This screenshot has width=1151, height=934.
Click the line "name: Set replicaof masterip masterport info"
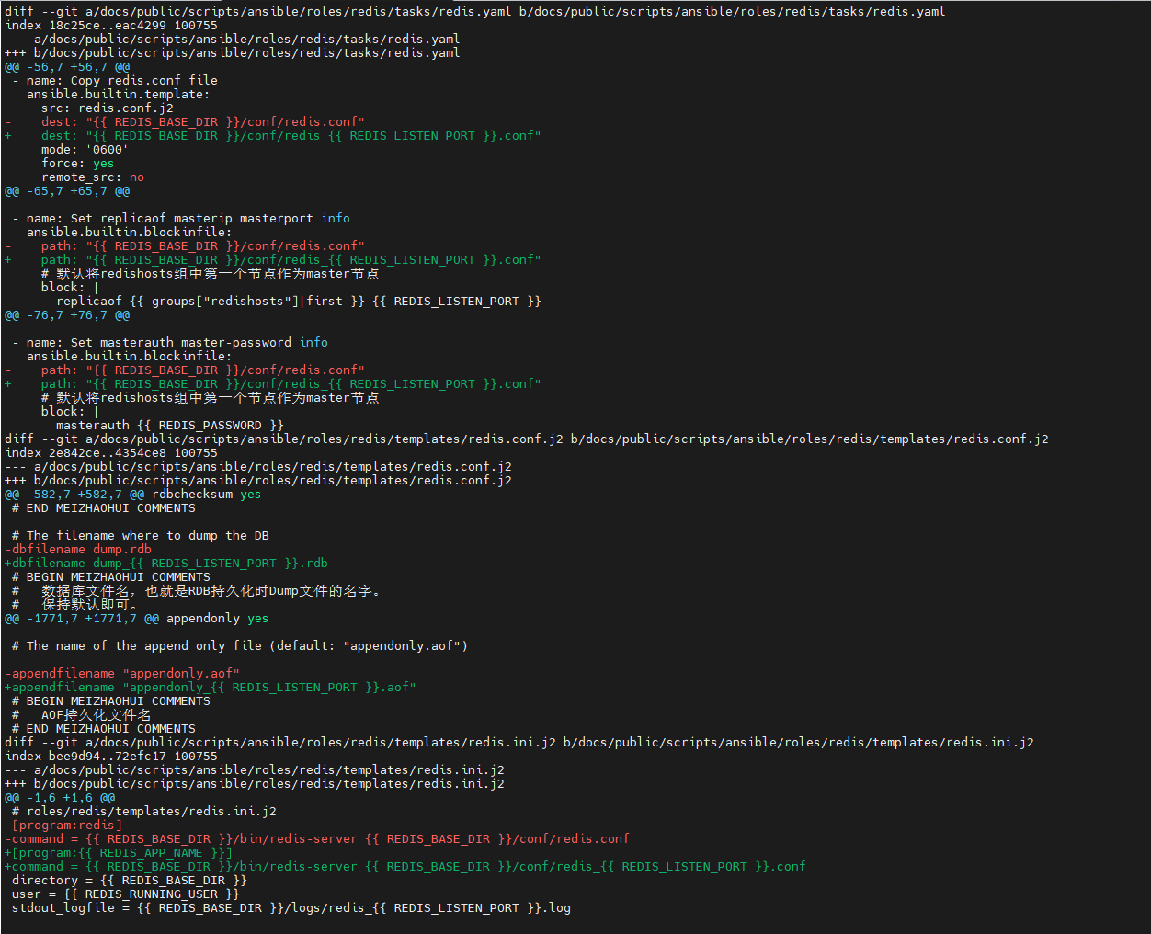pos(181,218)
